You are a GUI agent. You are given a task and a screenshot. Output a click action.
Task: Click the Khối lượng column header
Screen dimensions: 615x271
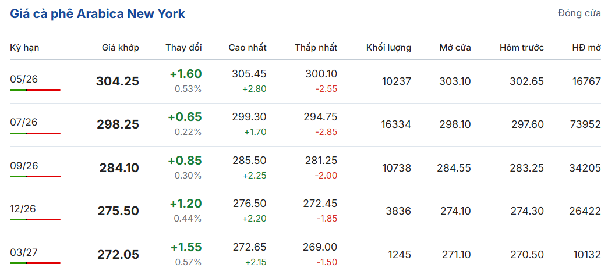tap(388, 48)
